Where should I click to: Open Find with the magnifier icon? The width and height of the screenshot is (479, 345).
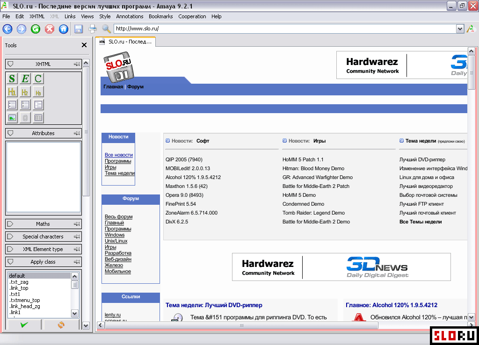[106, 29]
